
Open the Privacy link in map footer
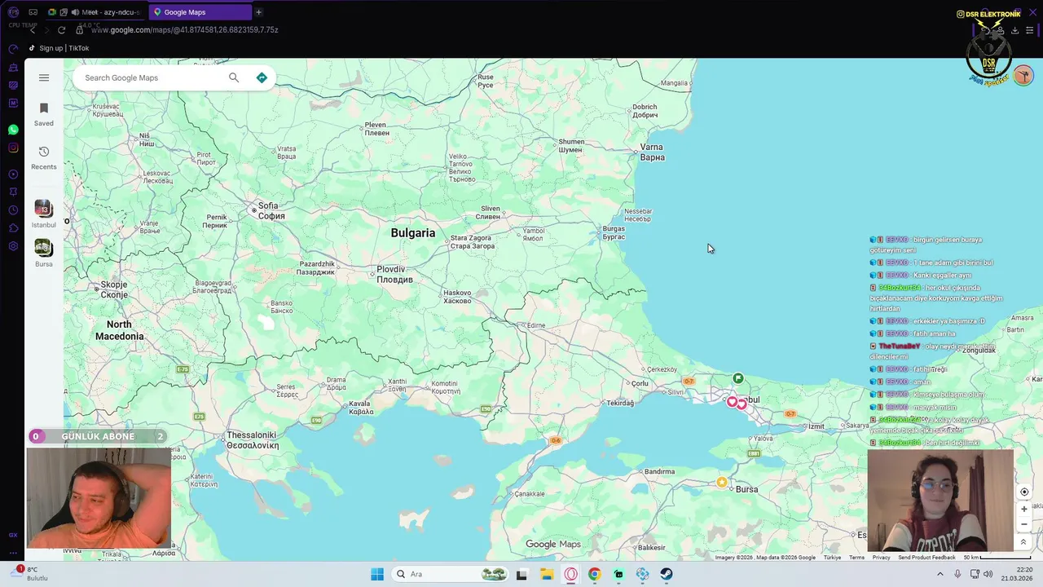coord(881,558)
